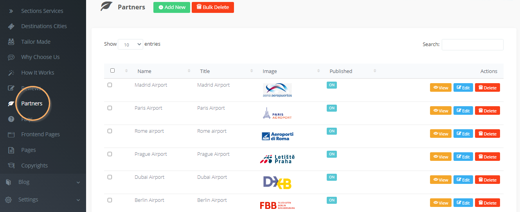Viewport: 520px width, 212px height.
Task: Tick the checkbox for Madrid Airport row
Action: (110, 85)
